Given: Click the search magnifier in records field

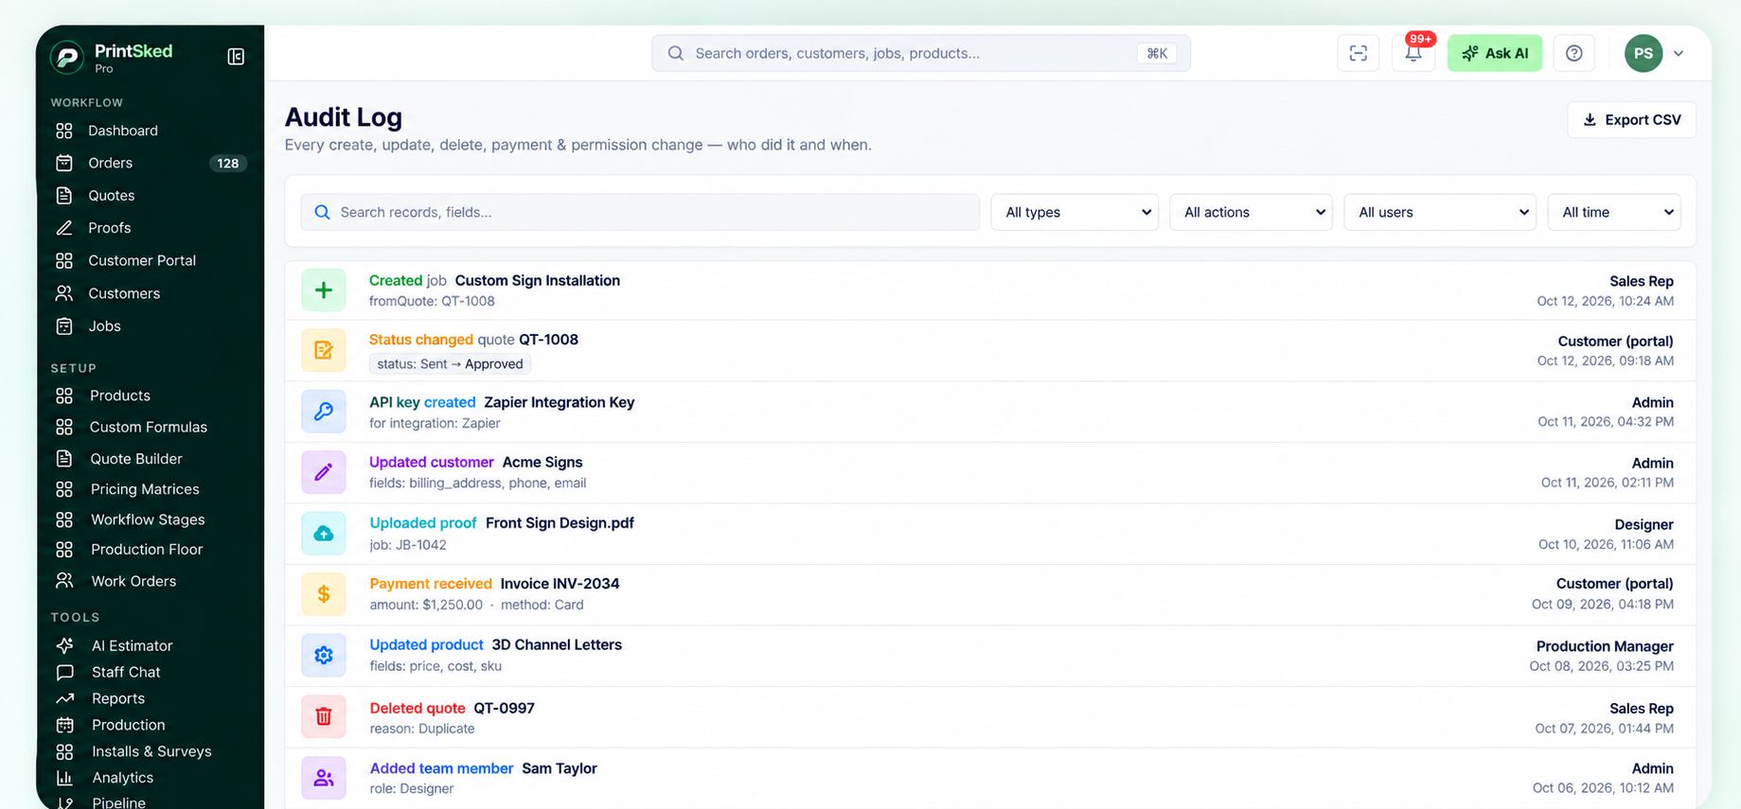Looking at the screenshot, I should pyautogui.click(x=322, y=212).
